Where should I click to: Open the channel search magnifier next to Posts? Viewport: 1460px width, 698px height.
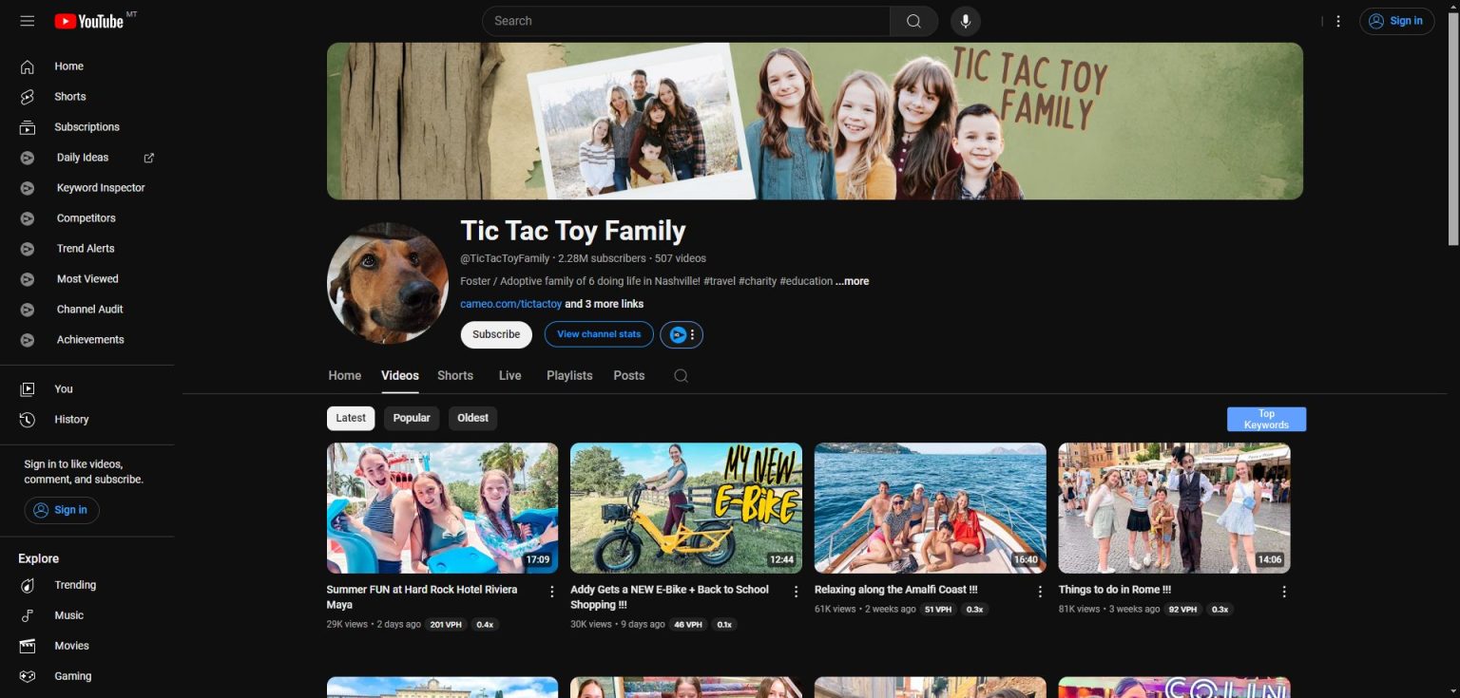click(x=681, y=375)
